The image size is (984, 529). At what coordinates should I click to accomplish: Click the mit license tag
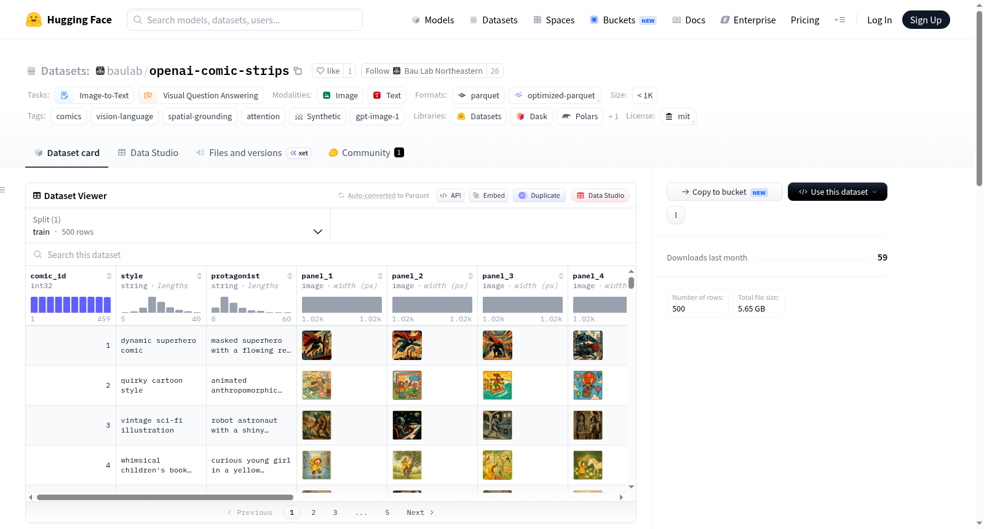click(x=678, y=116)
